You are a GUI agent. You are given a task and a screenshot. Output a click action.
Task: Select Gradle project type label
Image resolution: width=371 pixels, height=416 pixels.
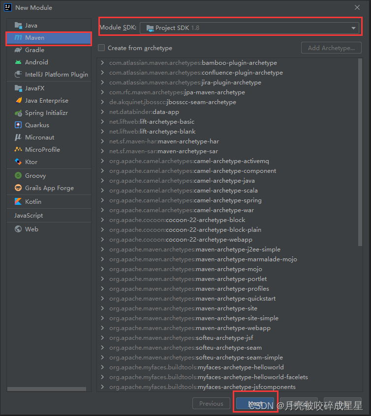click(34, 50)
